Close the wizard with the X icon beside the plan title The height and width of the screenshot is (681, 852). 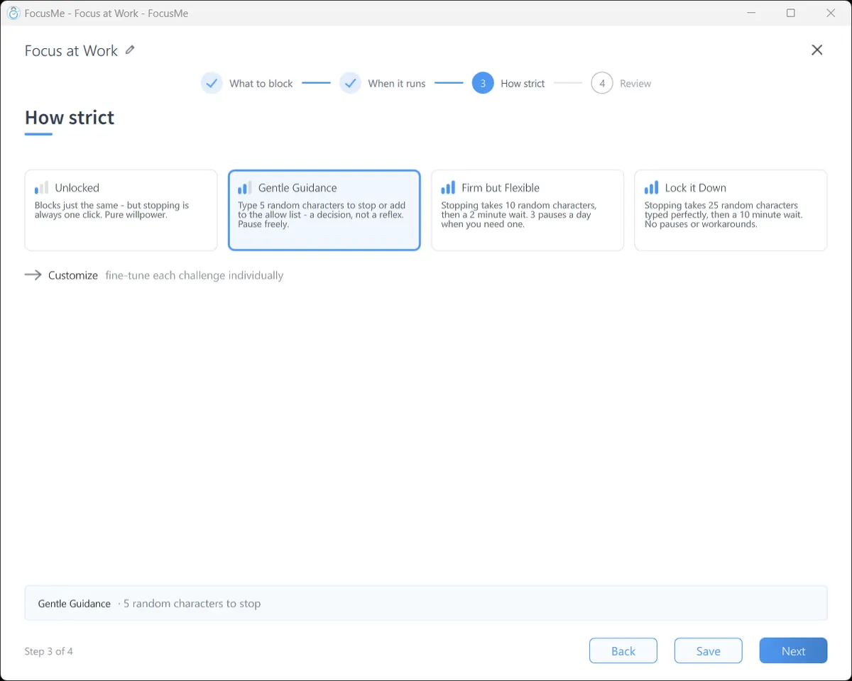point(817,50)
